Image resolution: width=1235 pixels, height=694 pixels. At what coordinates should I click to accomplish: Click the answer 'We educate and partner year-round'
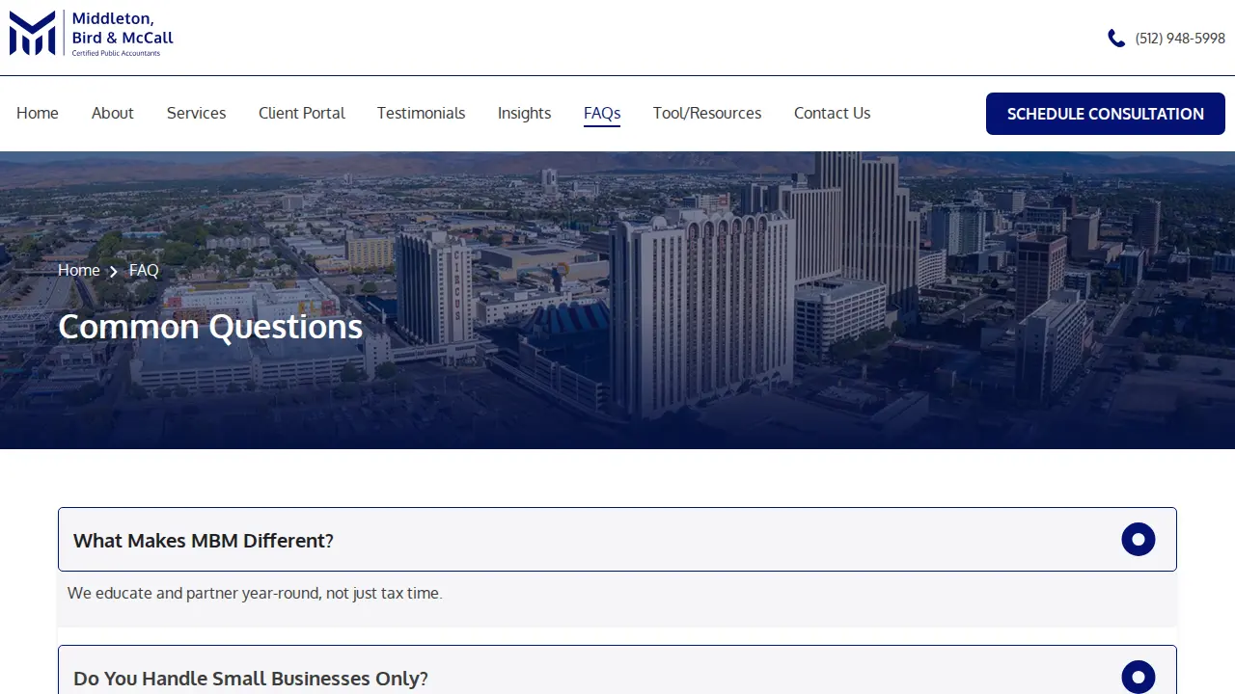[x=255, y=593]
